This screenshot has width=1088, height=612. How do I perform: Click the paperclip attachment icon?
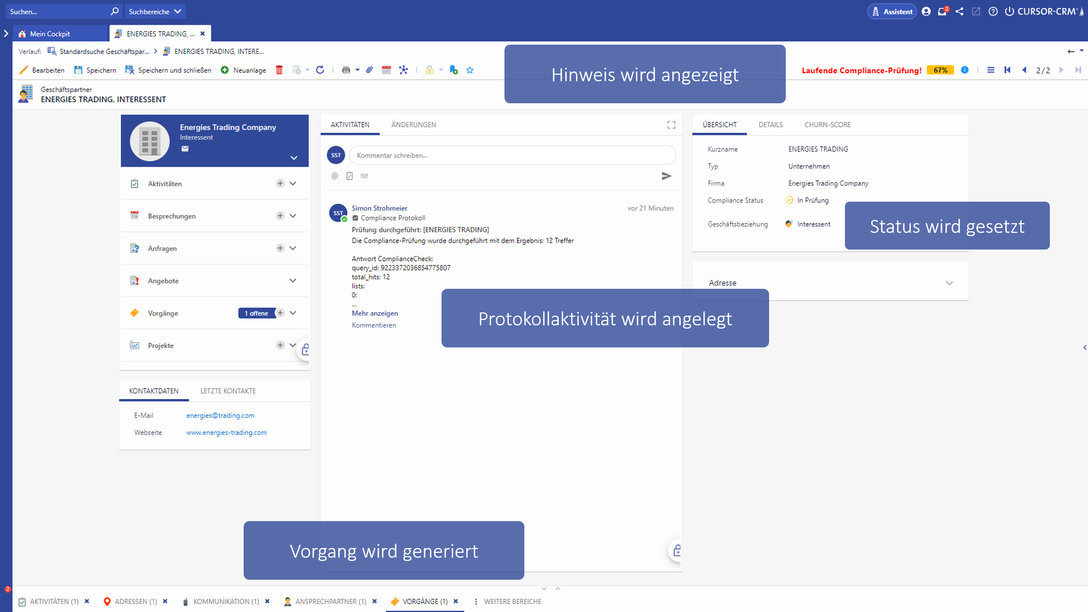click(x=369, y=70)
